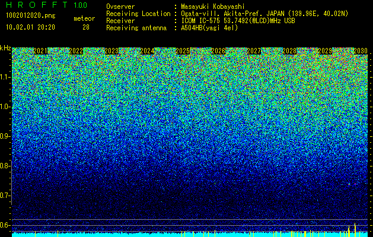Click the Receiver field label
373x237 pixels.
(x=120, y=21)
